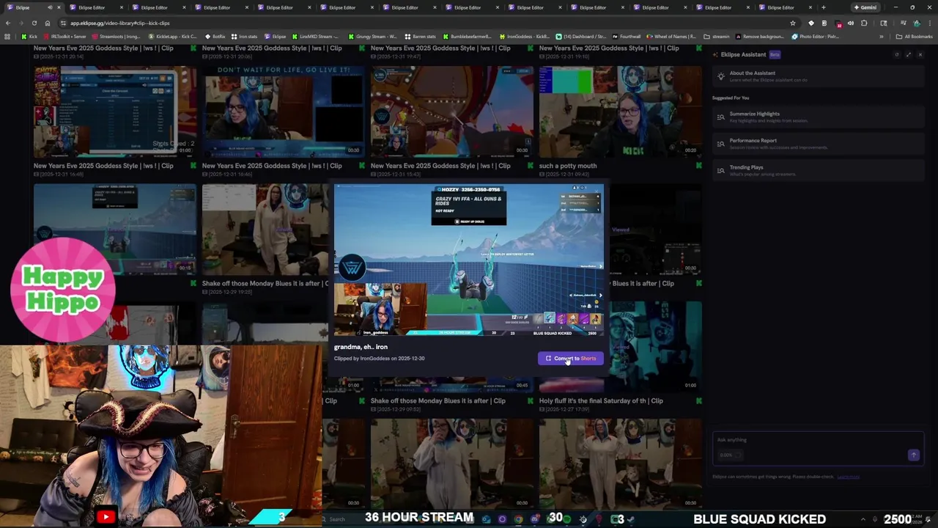Open the Kick bookmark
The width and height of the screenshot is (938, 528).
tap(29, 36)
